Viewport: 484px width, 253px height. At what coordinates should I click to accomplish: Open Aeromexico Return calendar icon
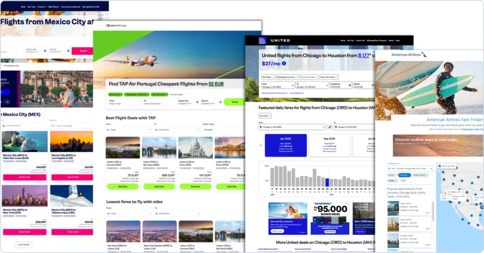[x=69, y=51]
